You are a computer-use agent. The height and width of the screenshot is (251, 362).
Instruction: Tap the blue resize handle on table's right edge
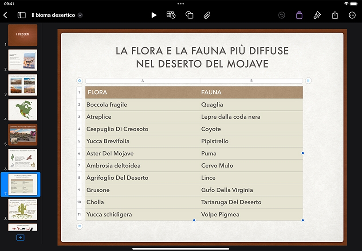click(x=303, y=153)
